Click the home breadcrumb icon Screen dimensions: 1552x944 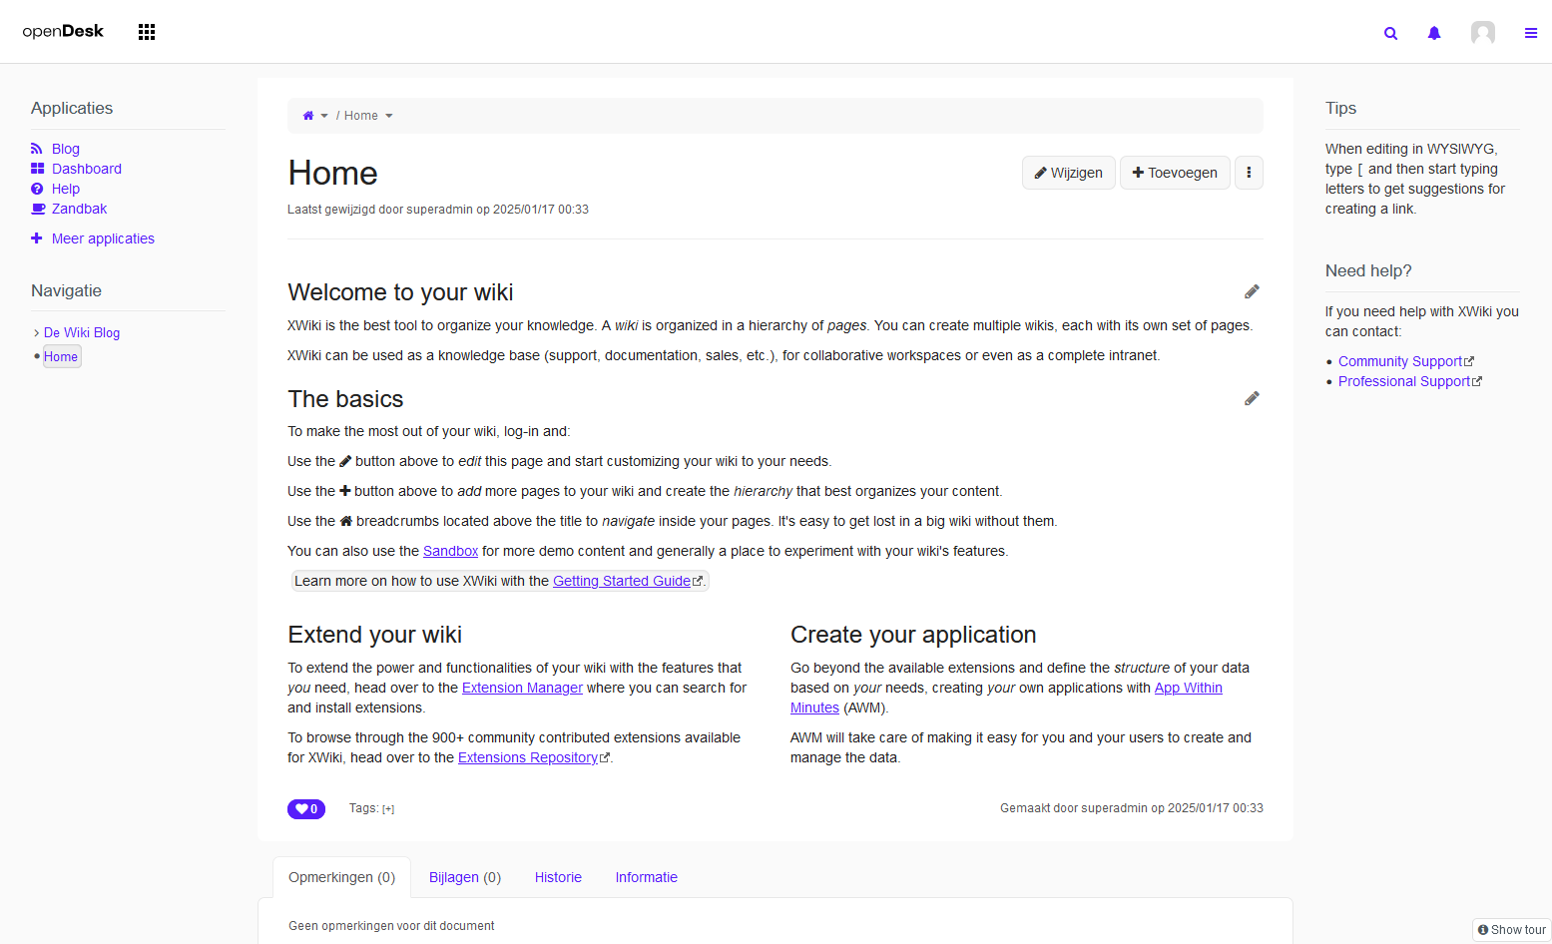308,116
